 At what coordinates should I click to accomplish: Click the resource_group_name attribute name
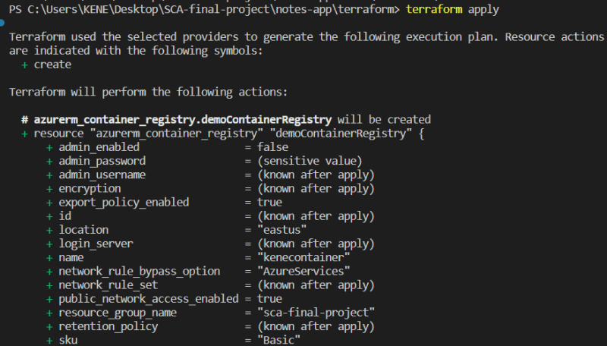[118, 313]
